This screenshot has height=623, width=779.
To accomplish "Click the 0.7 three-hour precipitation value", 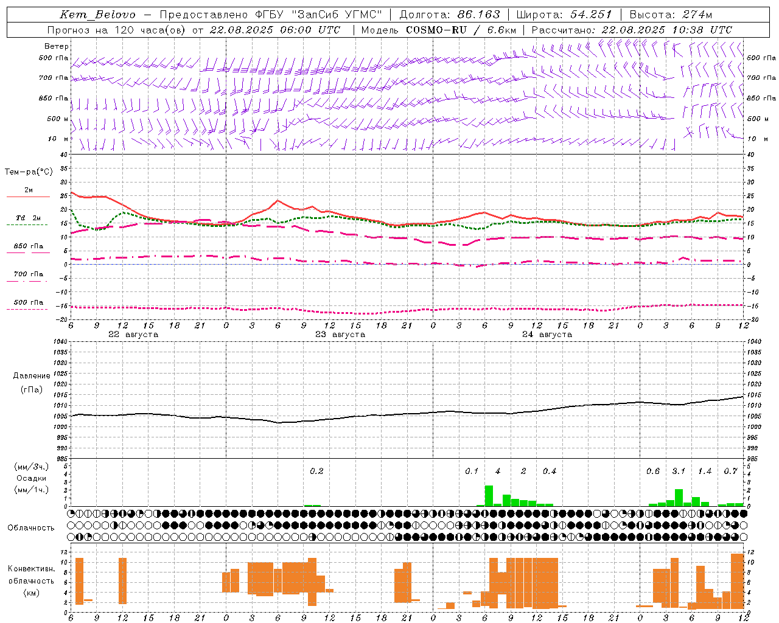I will coord(731,471).
